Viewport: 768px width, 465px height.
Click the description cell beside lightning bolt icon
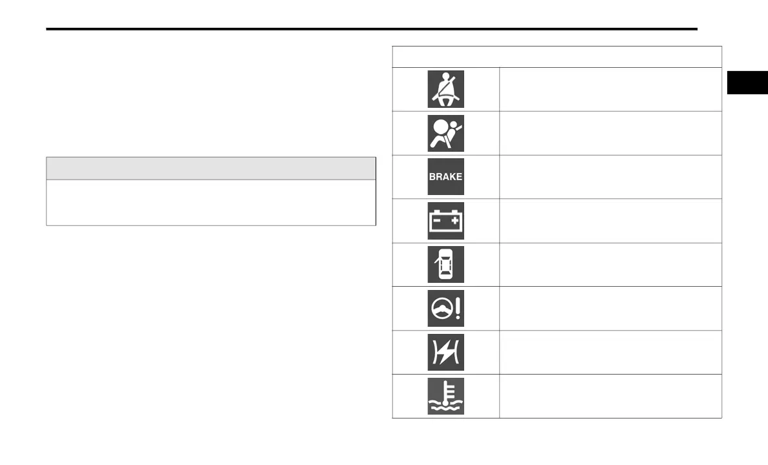(x=610, y=353)
